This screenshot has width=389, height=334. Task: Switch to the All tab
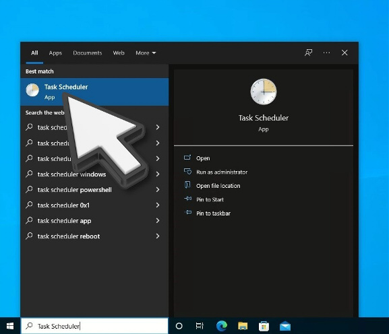34,53
